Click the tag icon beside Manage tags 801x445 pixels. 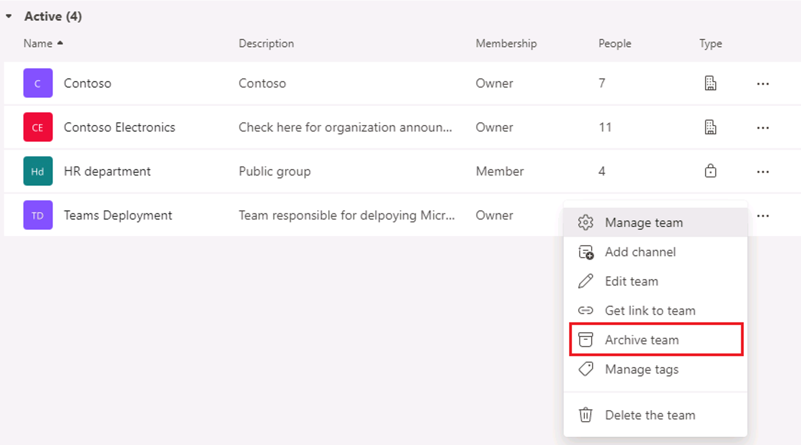(x=585, y=369)
